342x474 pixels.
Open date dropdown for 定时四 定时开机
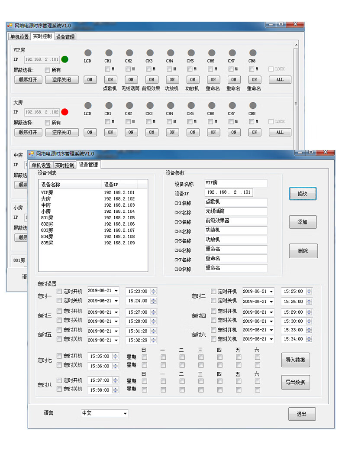tap(271, 312)
